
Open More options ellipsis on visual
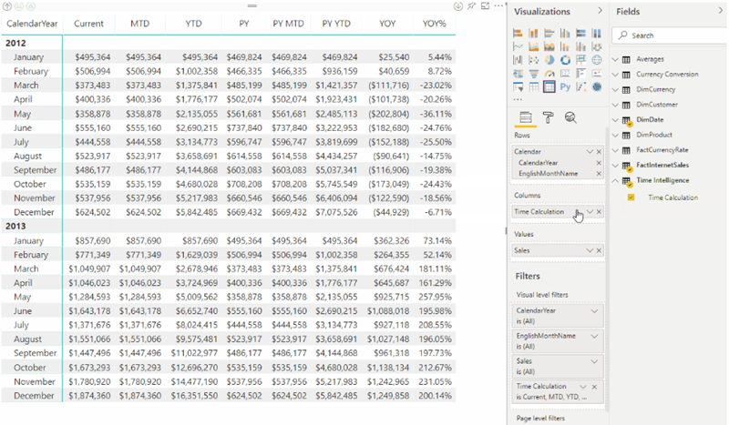point(498,6)
